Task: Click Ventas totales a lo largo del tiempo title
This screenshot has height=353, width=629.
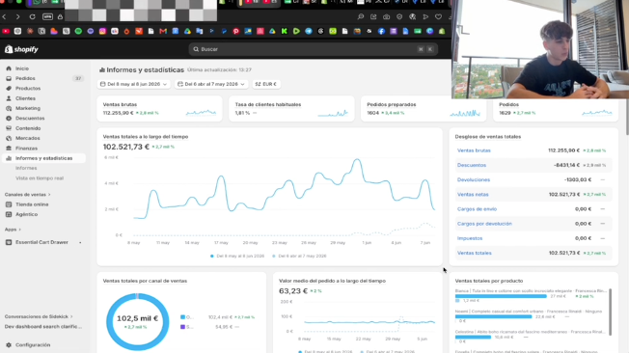Action: [146, 137]
